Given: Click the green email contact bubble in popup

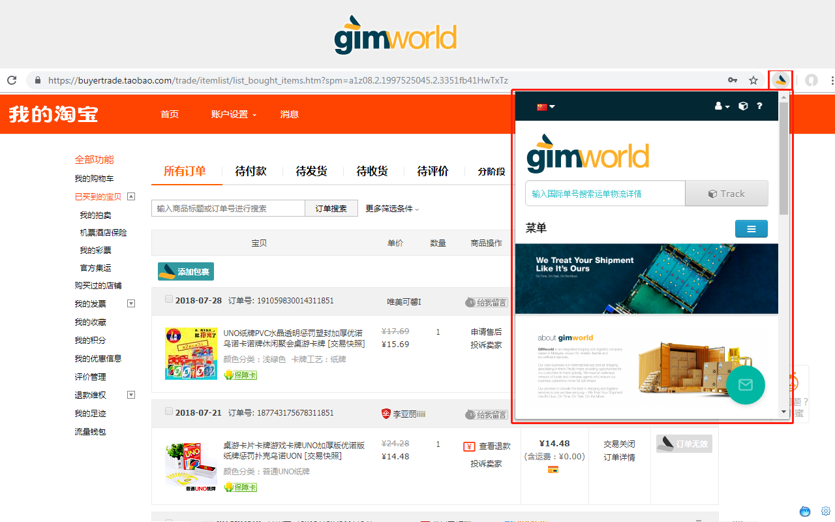Looking at the screenshot, I should 746,385.
